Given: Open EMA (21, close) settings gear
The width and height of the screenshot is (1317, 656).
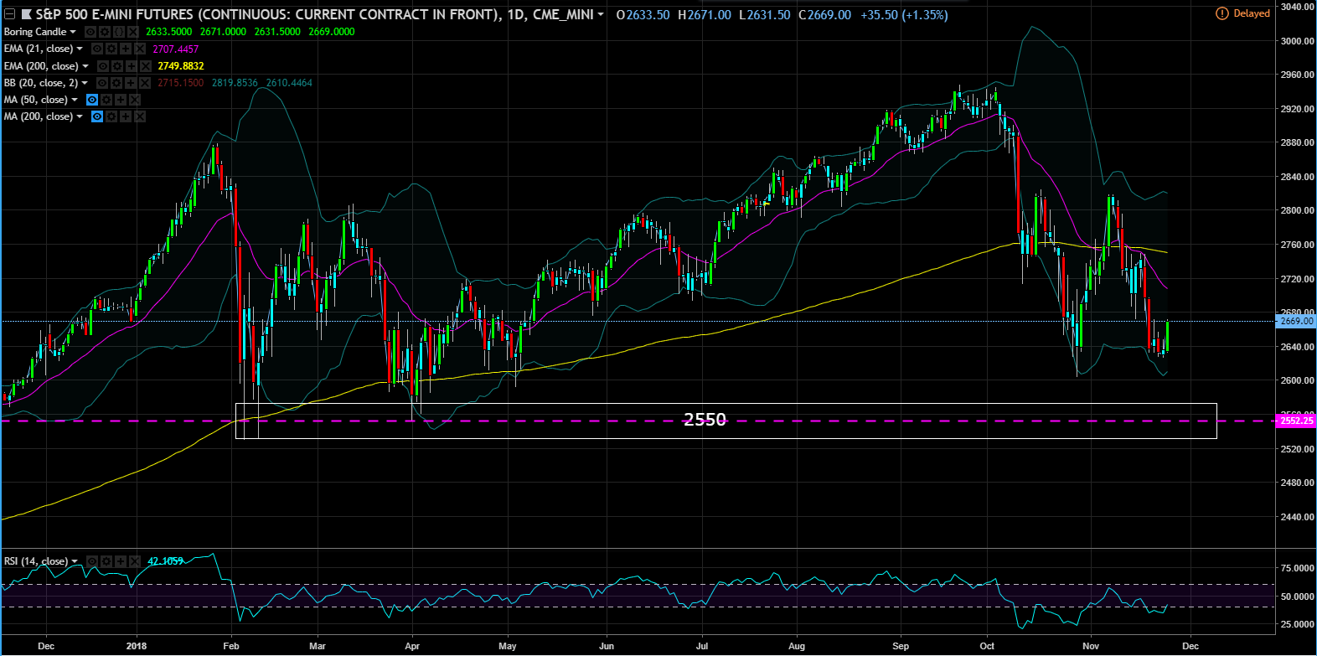Looking at the screenshot, I should [111, 49].
